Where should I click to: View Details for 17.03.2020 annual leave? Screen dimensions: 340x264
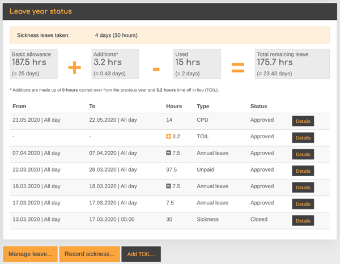tap(303, 204)
